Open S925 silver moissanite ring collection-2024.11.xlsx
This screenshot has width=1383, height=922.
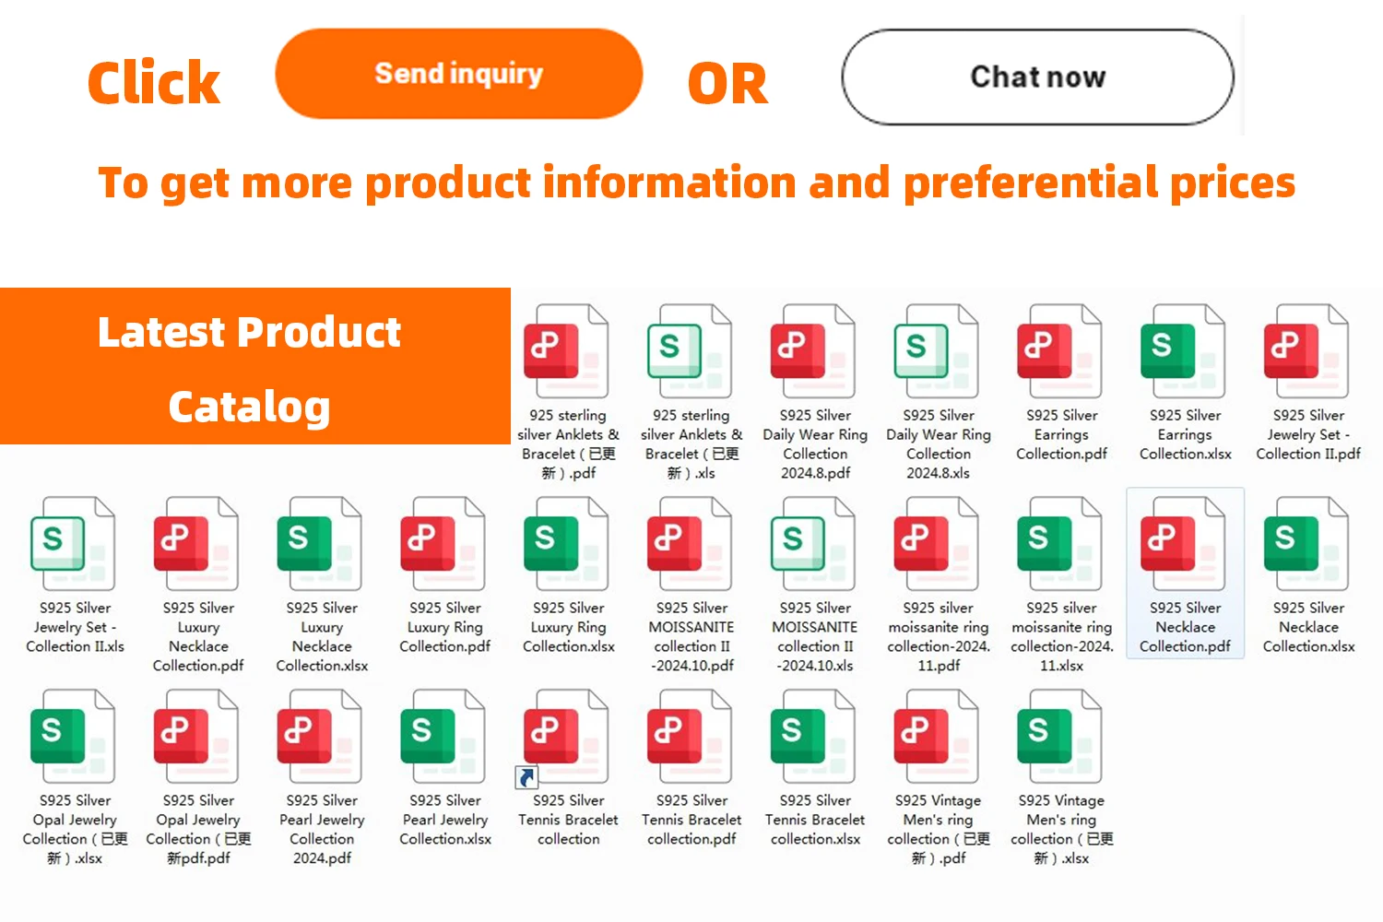1060,545
